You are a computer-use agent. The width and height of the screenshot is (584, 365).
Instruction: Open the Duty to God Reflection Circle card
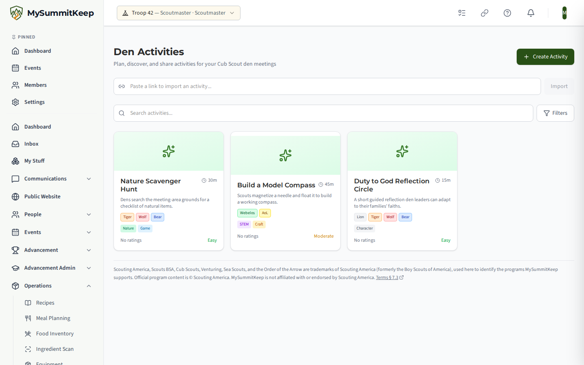coord(402,191)
